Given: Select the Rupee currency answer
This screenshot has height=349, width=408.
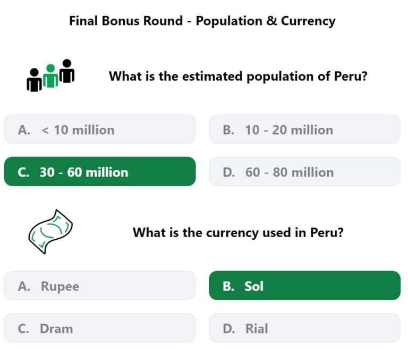Looking at the screenshot, I should pos(100,285).
